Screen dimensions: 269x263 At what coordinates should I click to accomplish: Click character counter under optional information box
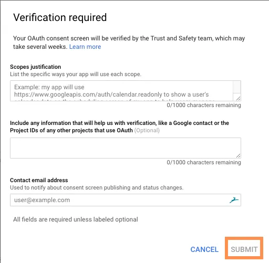coord(204,162)
